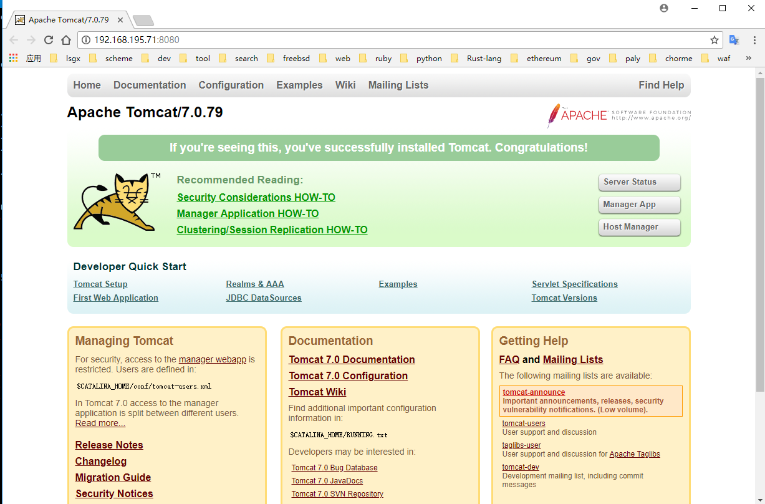
Task: Open the python bookmark folder
Action: (421, 59)
